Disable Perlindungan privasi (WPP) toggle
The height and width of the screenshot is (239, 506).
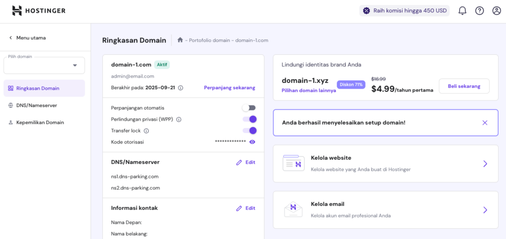pyautogui.click(x=250, y=119)
